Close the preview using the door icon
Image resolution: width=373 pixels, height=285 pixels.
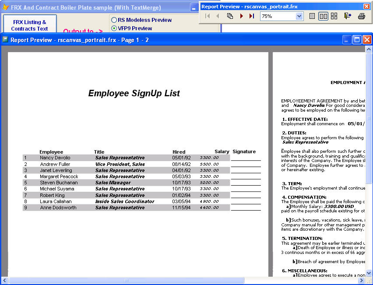coord(348,16)
